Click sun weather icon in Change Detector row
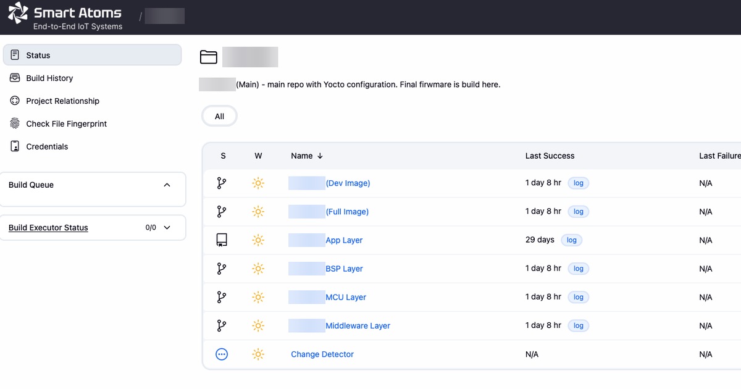This screenshot has height=389, width=741. point(258,354)
